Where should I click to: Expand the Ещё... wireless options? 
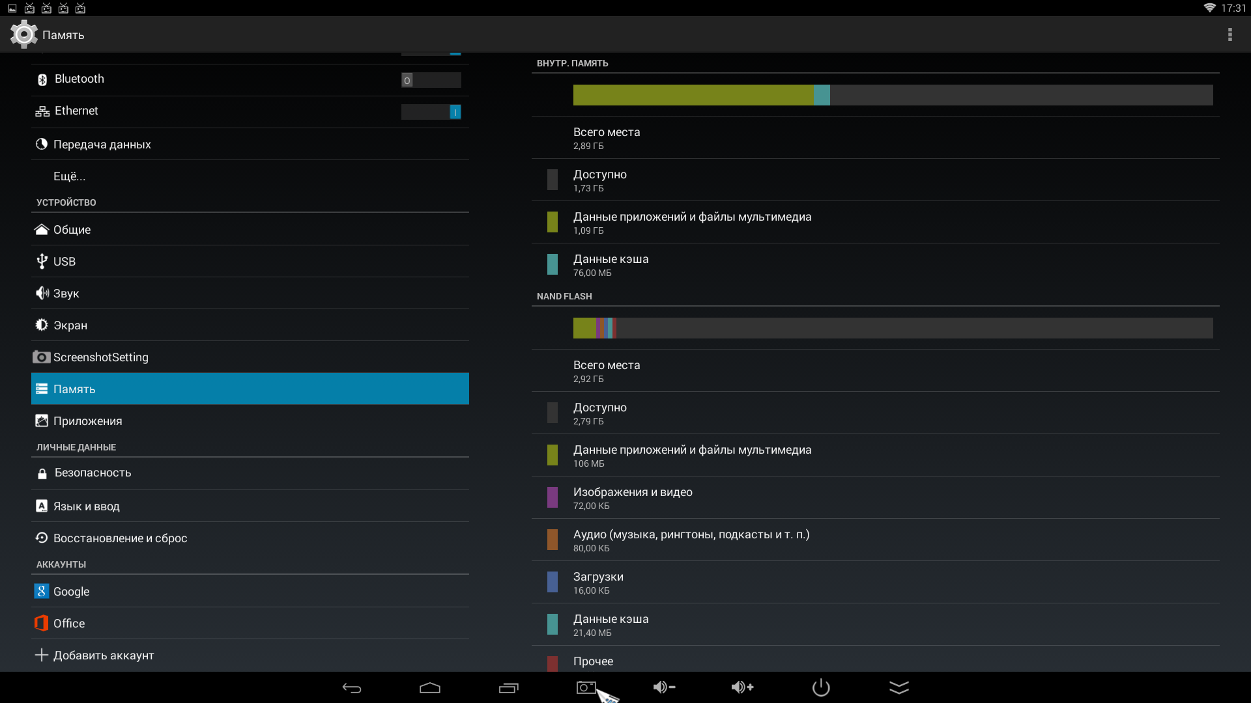[69, 176]
